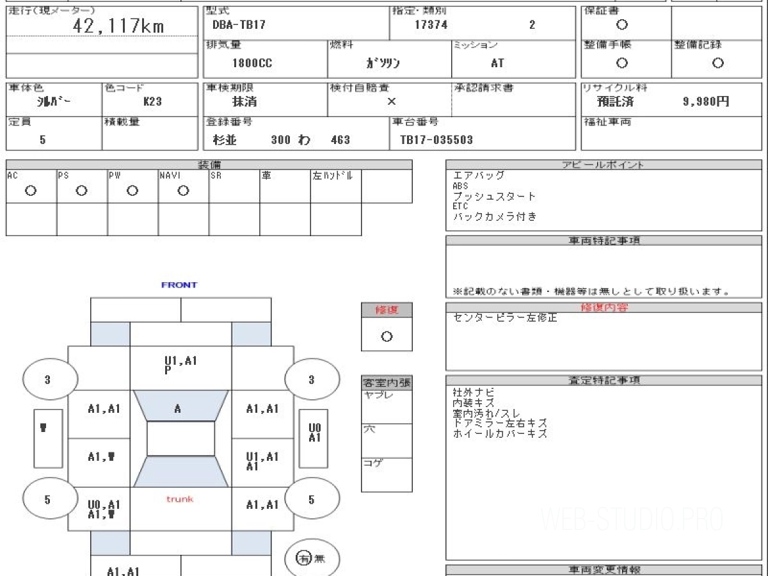The height and width of the screenshot is (576, 768).
Task: Click the 査定特記事項 section header
Action: coord(603,380)
